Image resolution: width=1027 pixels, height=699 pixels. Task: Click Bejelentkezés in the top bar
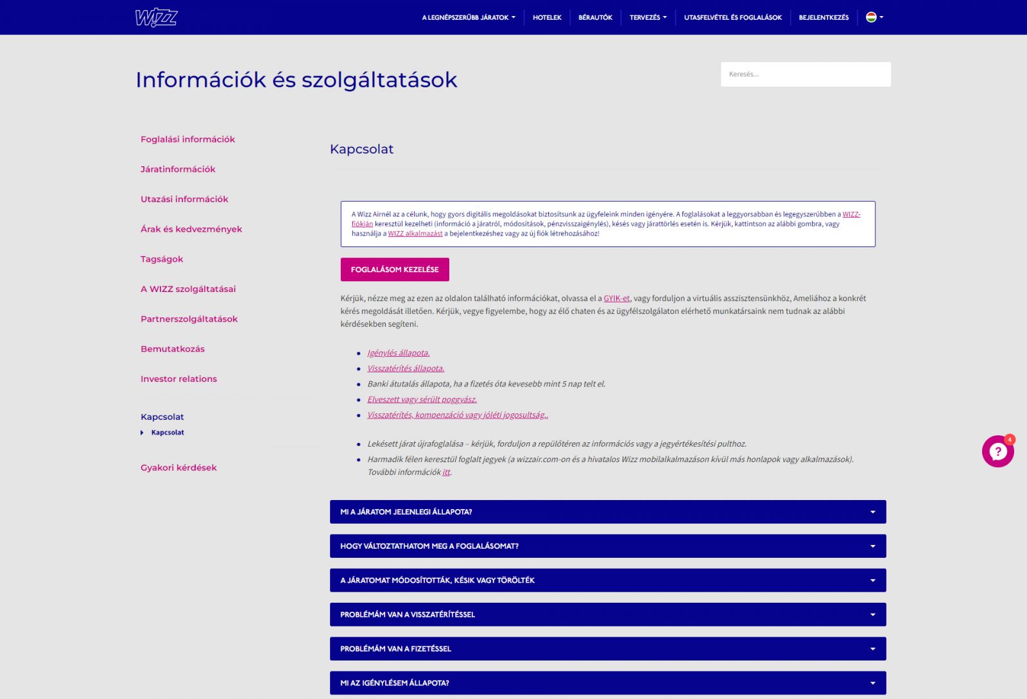(x=824, y=17)
